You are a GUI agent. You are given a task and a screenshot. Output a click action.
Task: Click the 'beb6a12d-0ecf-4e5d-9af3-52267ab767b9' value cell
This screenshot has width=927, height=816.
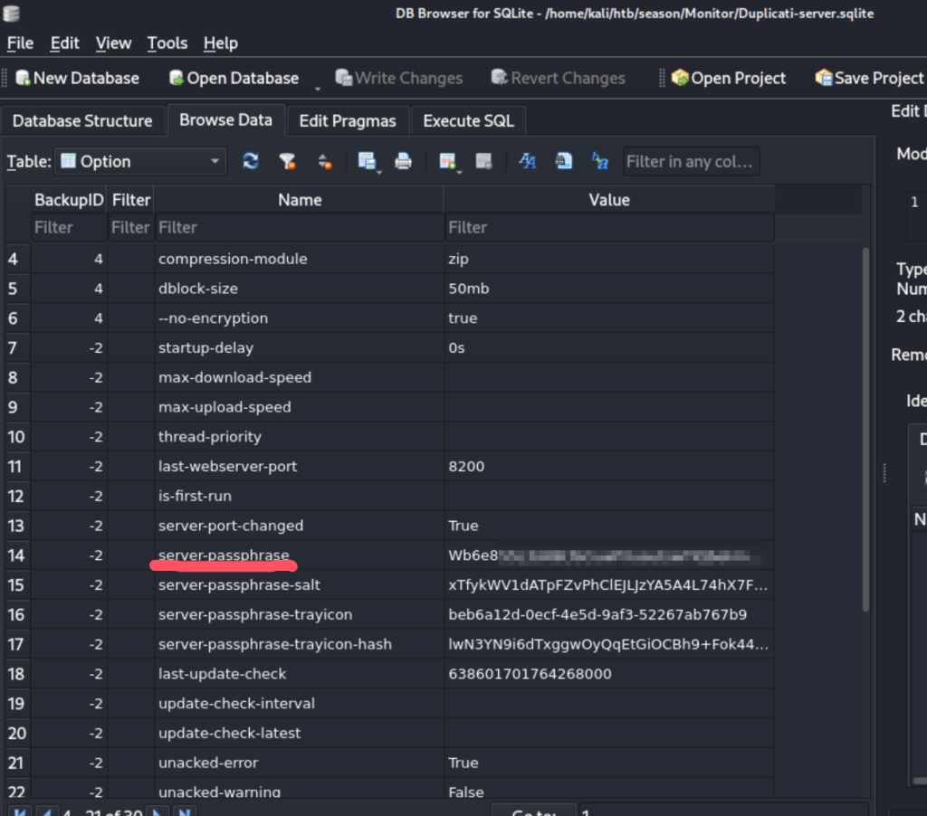click(x=609, y=614)
